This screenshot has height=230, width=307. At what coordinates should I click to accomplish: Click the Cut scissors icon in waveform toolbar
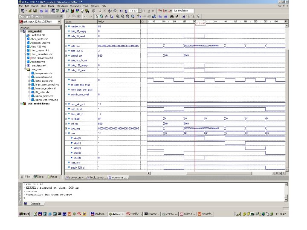(70, 16)
